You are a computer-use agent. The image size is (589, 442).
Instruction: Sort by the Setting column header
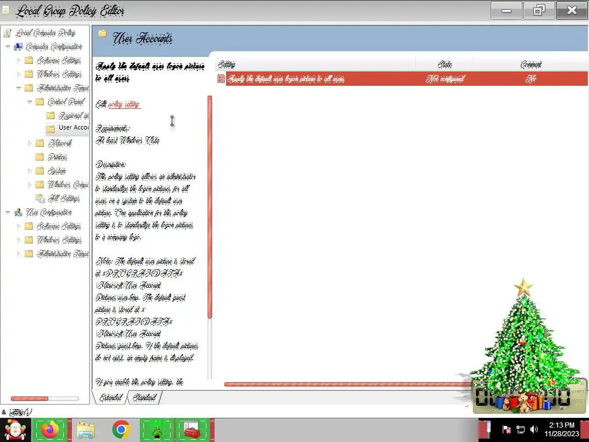click(x=316, y=64)
